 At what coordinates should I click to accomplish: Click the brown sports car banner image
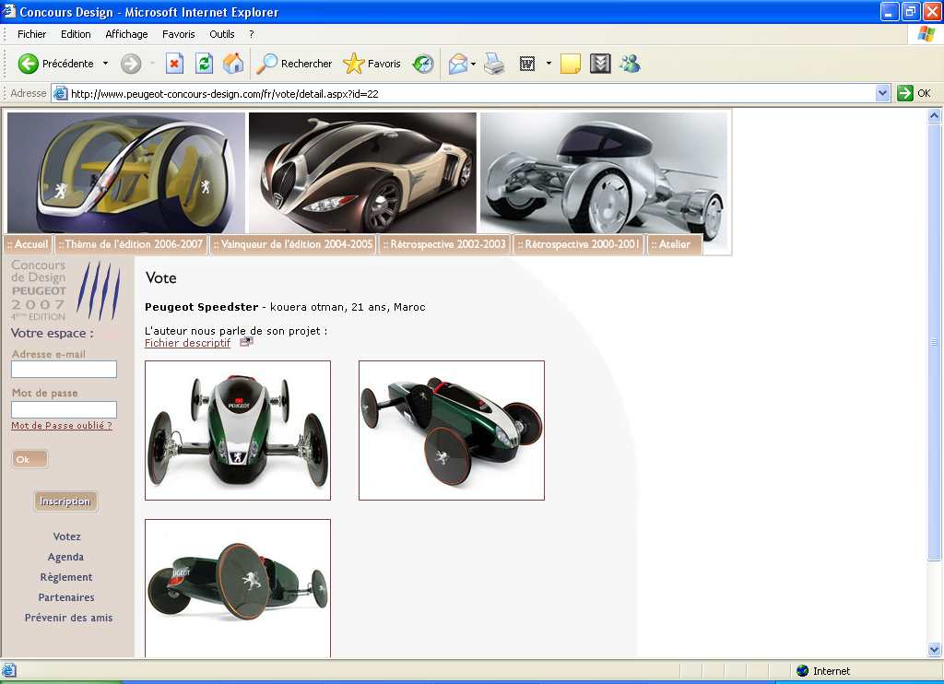tap(362, 172)
